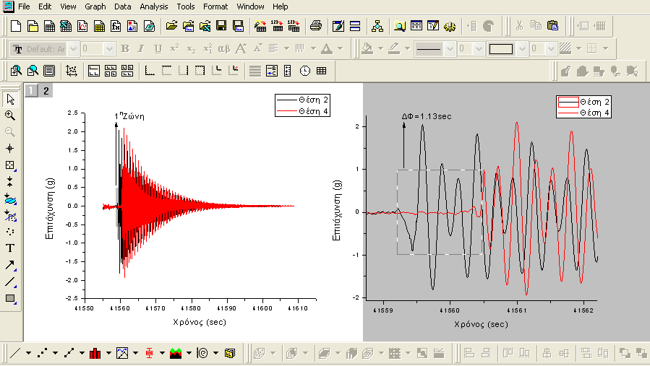
Task: Click the right graph Χρόνος (sec) axis title
Action: pyautogui.click(x=481, y=324)
